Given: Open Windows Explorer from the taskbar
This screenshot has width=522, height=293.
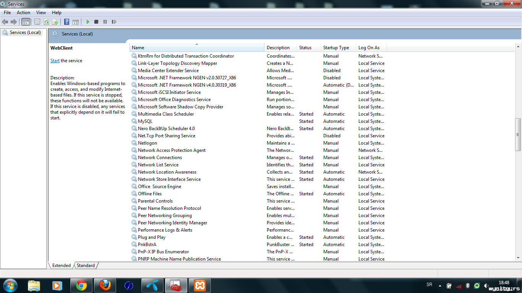Looking at the screenshot, I should click(x=34, y=285).
